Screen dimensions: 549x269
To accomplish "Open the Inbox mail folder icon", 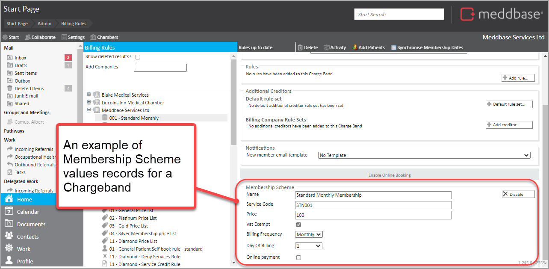I will (x=10, y=58).
